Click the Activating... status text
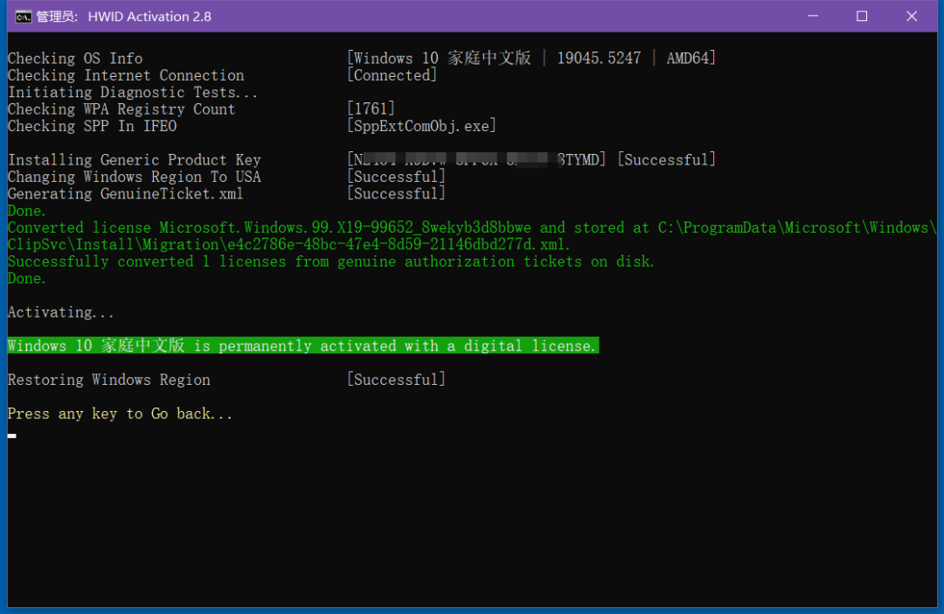Image resolution: width=944 pixels, height=614 pixels. [60, 312]
